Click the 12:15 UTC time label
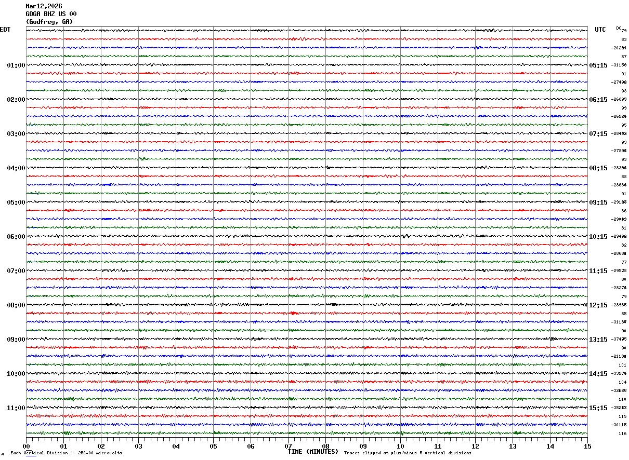The image size is (629, 460). [x=598, y=305]
